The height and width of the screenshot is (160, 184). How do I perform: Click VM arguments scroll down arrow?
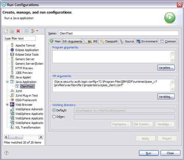click(172, 89)
